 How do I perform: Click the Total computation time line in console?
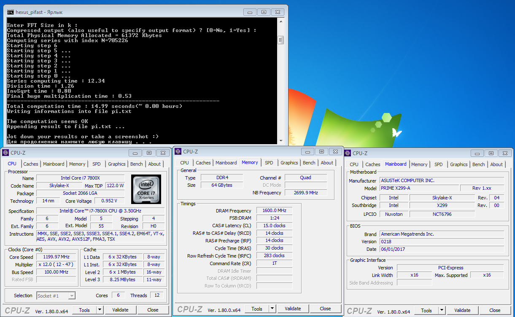point(94,106)
